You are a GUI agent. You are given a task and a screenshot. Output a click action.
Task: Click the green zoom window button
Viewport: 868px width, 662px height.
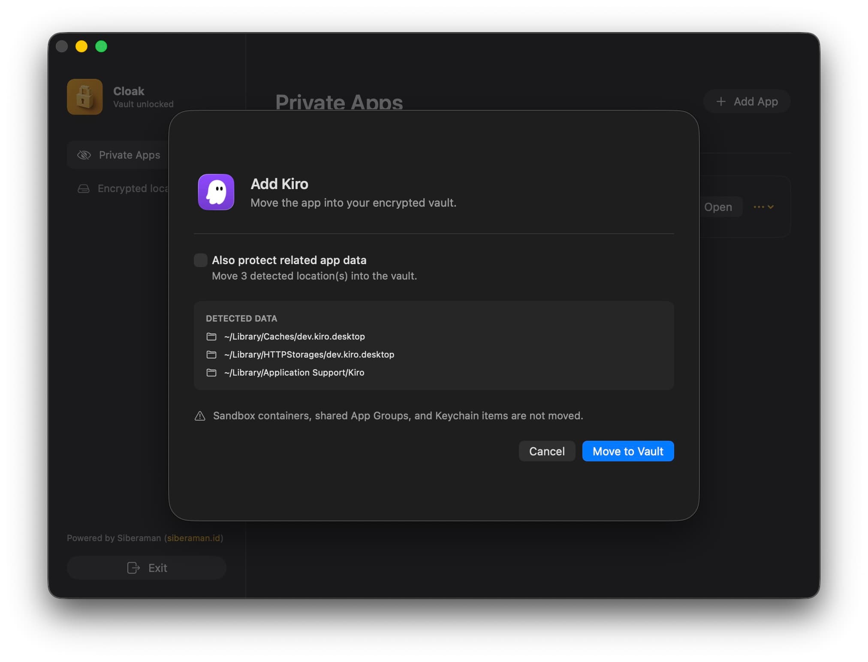click(101, 46)
